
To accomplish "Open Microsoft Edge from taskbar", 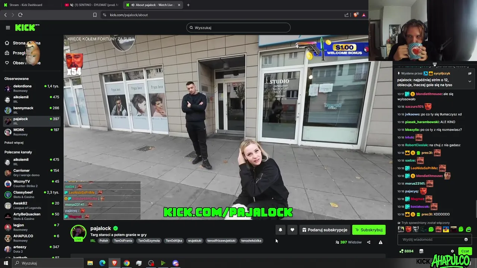I will (x=102, y=263).
